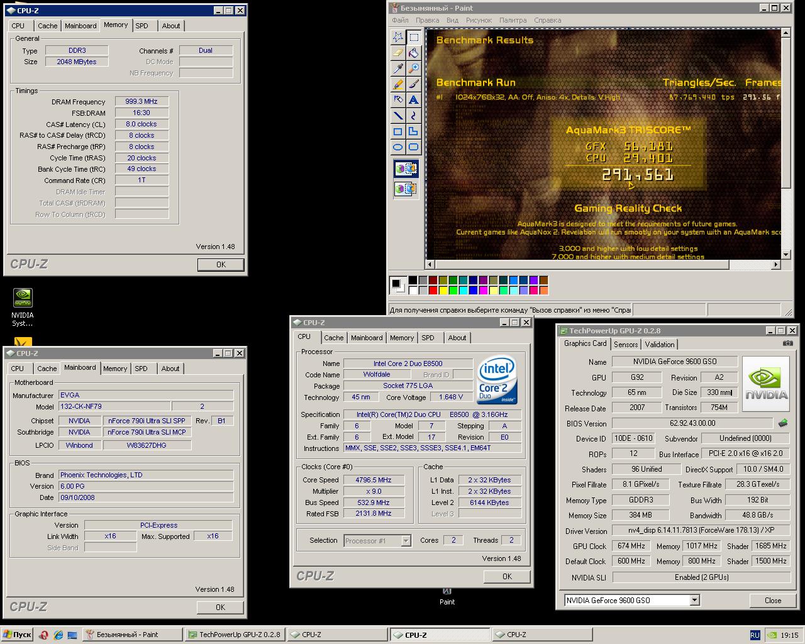Open the Палитра menu in Paint
The height and width of the screenshot is (644, 805).
coord(513,20)
